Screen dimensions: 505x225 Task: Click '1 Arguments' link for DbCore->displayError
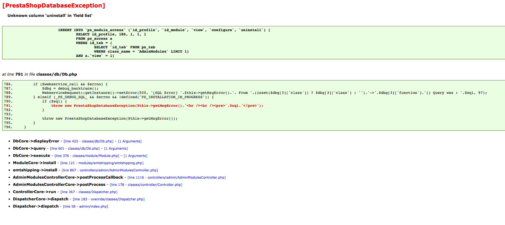pos(130,141)
